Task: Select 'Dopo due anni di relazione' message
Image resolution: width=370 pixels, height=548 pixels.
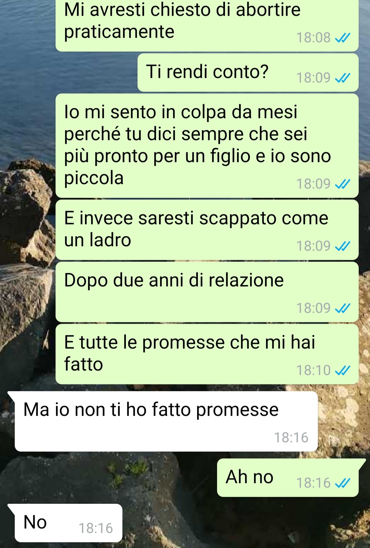Action: tap(207, 292)
